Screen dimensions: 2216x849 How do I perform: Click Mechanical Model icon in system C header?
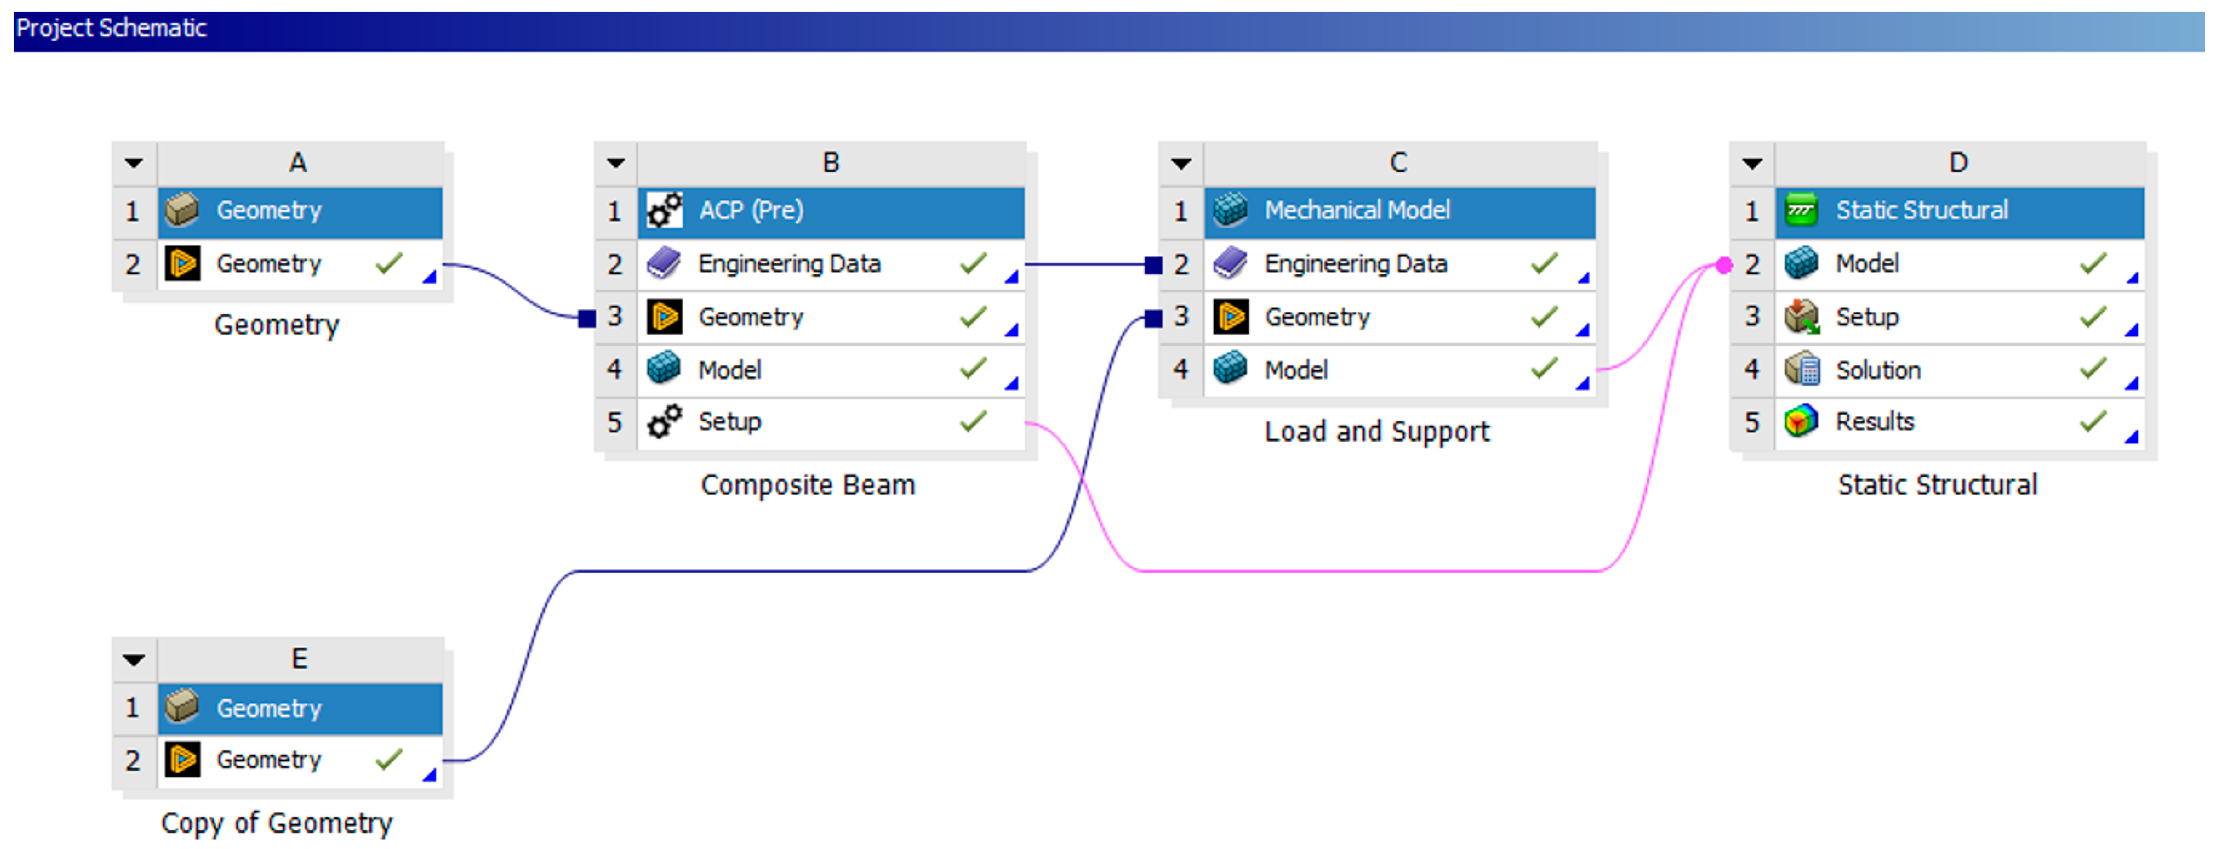point(1230,210)
